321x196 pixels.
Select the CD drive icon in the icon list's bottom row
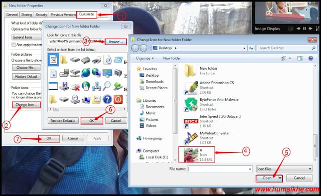coord(75,100)
